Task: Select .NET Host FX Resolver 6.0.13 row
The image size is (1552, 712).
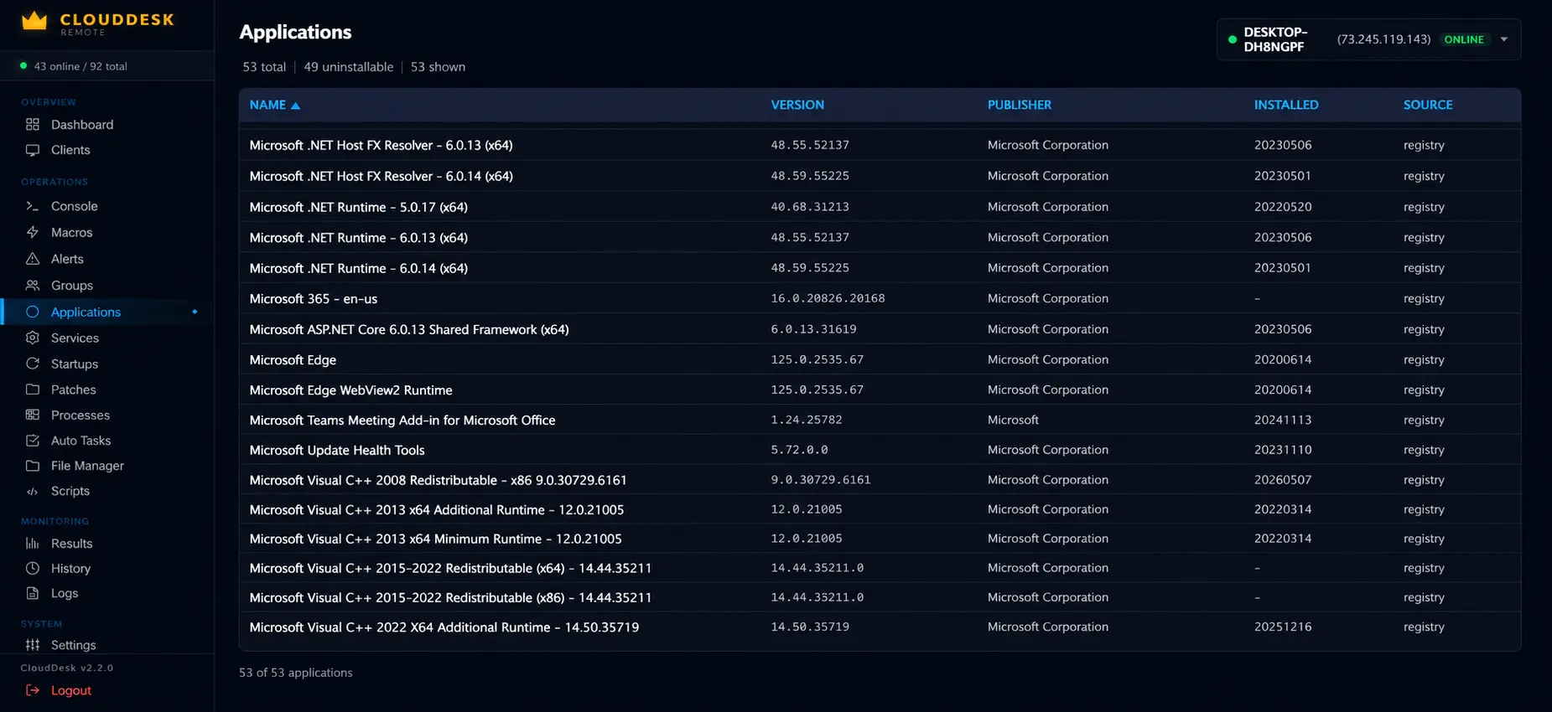Action: pyautogui.click(x=880, y=145)
